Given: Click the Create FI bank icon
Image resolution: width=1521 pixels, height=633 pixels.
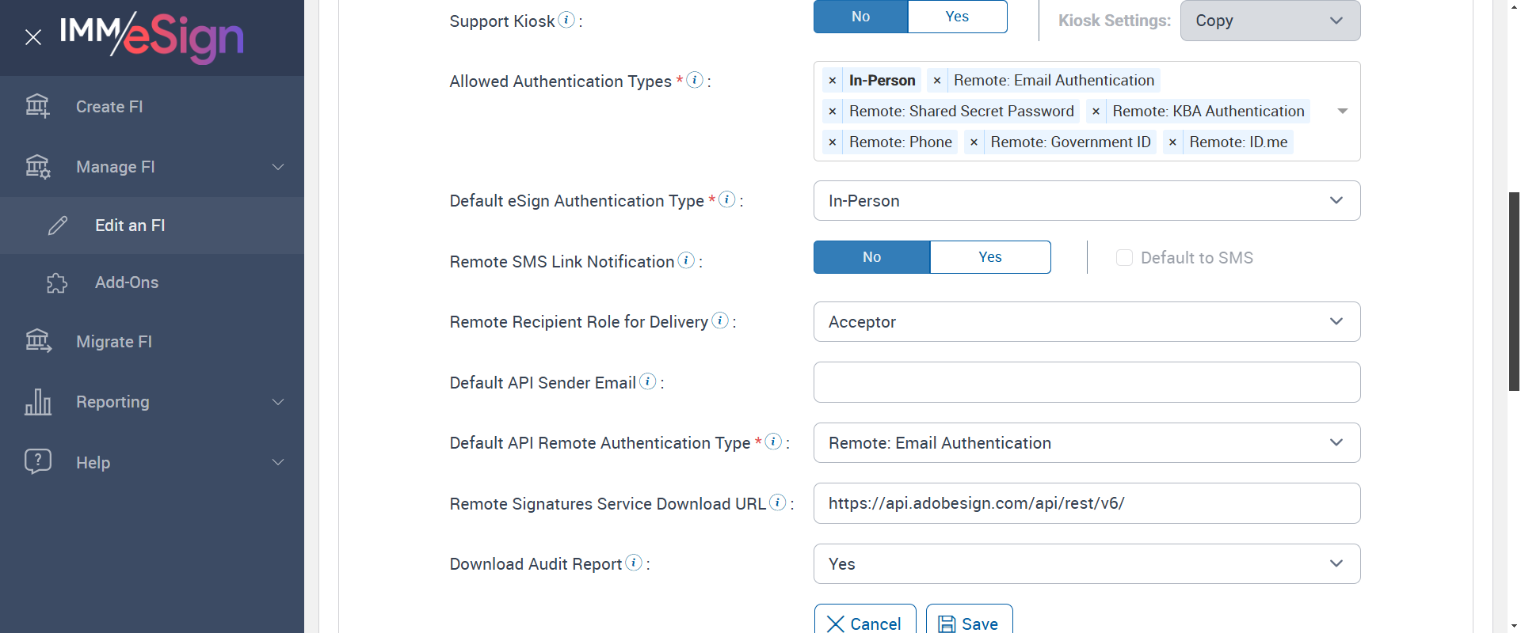Looking at the screenshot, I should click(x=37, y=106).
